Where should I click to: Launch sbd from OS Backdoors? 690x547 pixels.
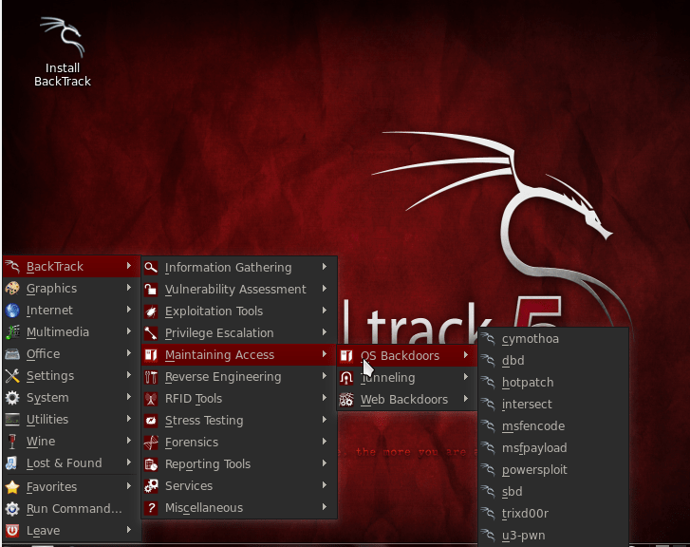tap(553, 492)
